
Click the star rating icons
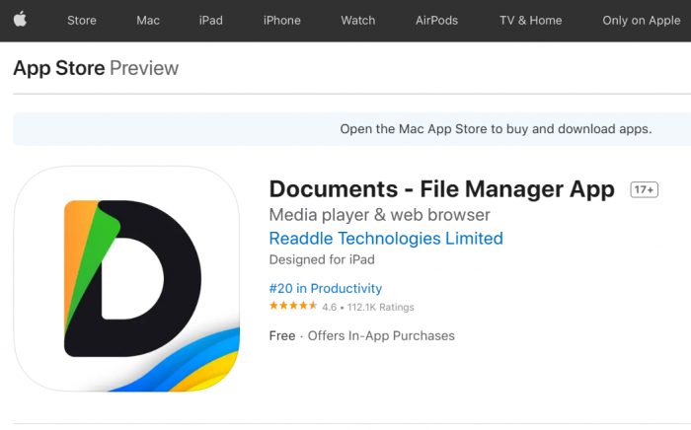coord(293,306)
